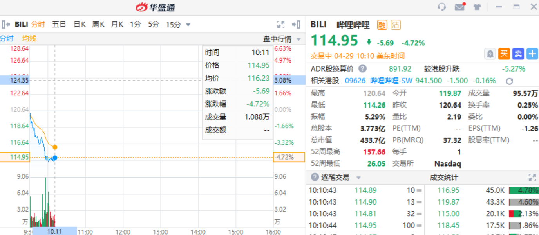Open related HK stock 09626
The height and width of the screenshot is (235, 539).
355,81
